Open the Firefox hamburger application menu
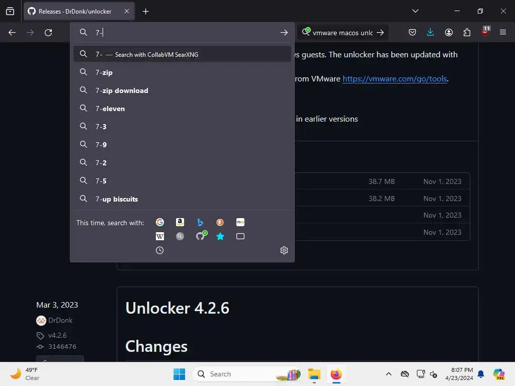 click(503, 33)
